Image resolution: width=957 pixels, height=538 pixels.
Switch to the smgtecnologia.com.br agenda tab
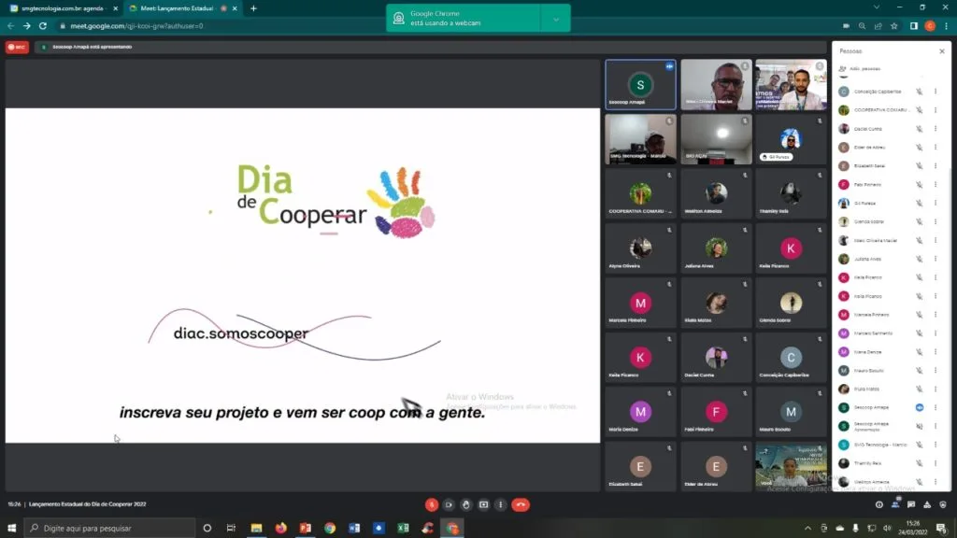[x=64, y=8]
